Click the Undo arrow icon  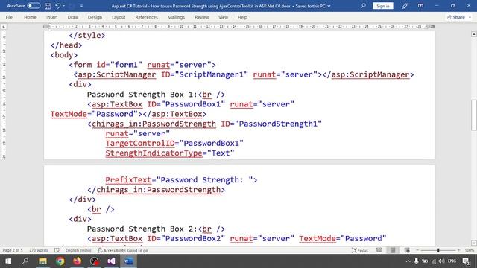point(58,6)
